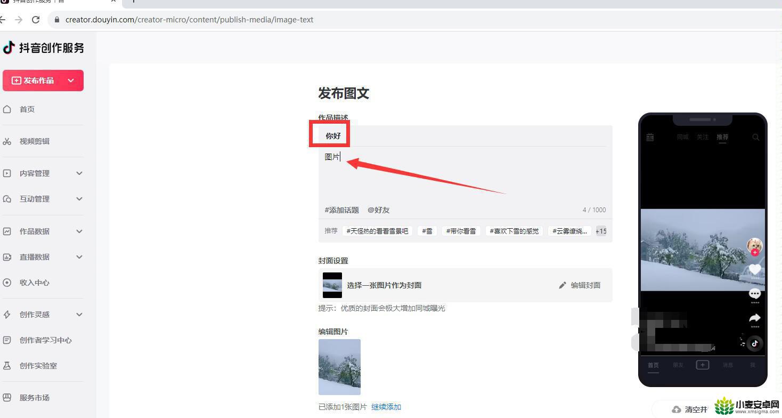Click the snowy tree image thumbnail
The height and width of the screenshot is (418, 782).
point(339,367)
